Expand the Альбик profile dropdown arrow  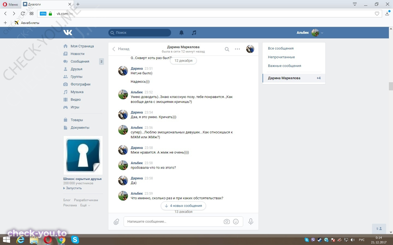pos(322,33)
